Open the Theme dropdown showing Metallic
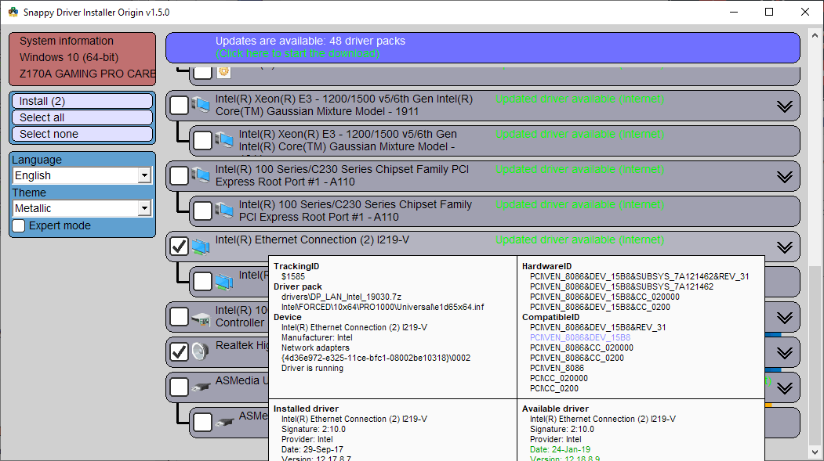 coord(82,208)
